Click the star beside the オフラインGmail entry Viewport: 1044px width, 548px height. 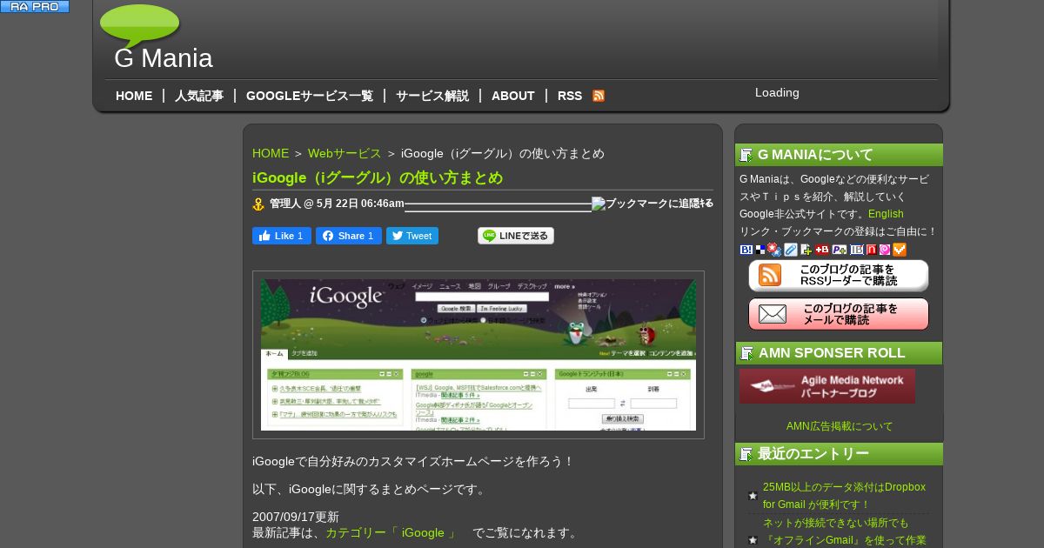coord(753,540)
